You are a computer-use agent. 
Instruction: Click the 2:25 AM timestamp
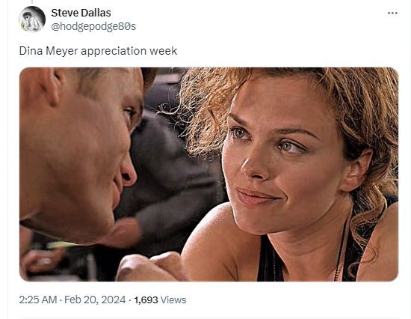tap(38, 300)
